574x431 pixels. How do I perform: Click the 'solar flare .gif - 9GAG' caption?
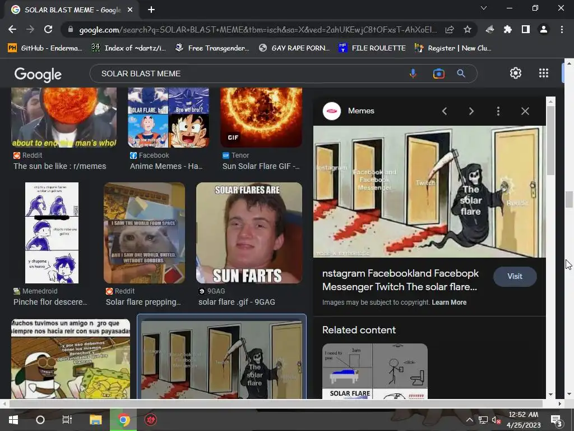pyautogui.click(x=237, y=302)
